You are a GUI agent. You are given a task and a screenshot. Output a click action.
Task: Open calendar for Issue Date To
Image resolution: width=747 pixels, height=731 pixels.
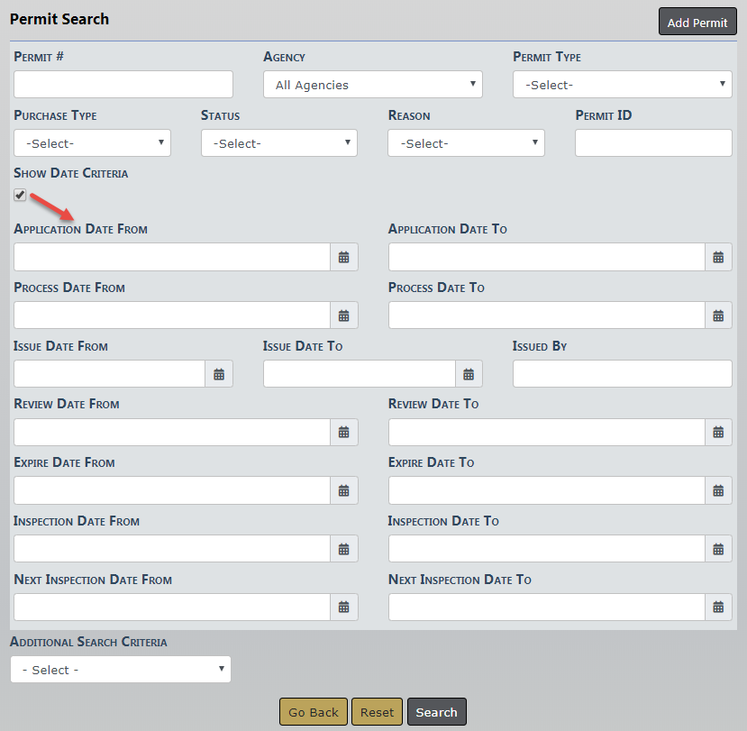click(x=469, y=374)
